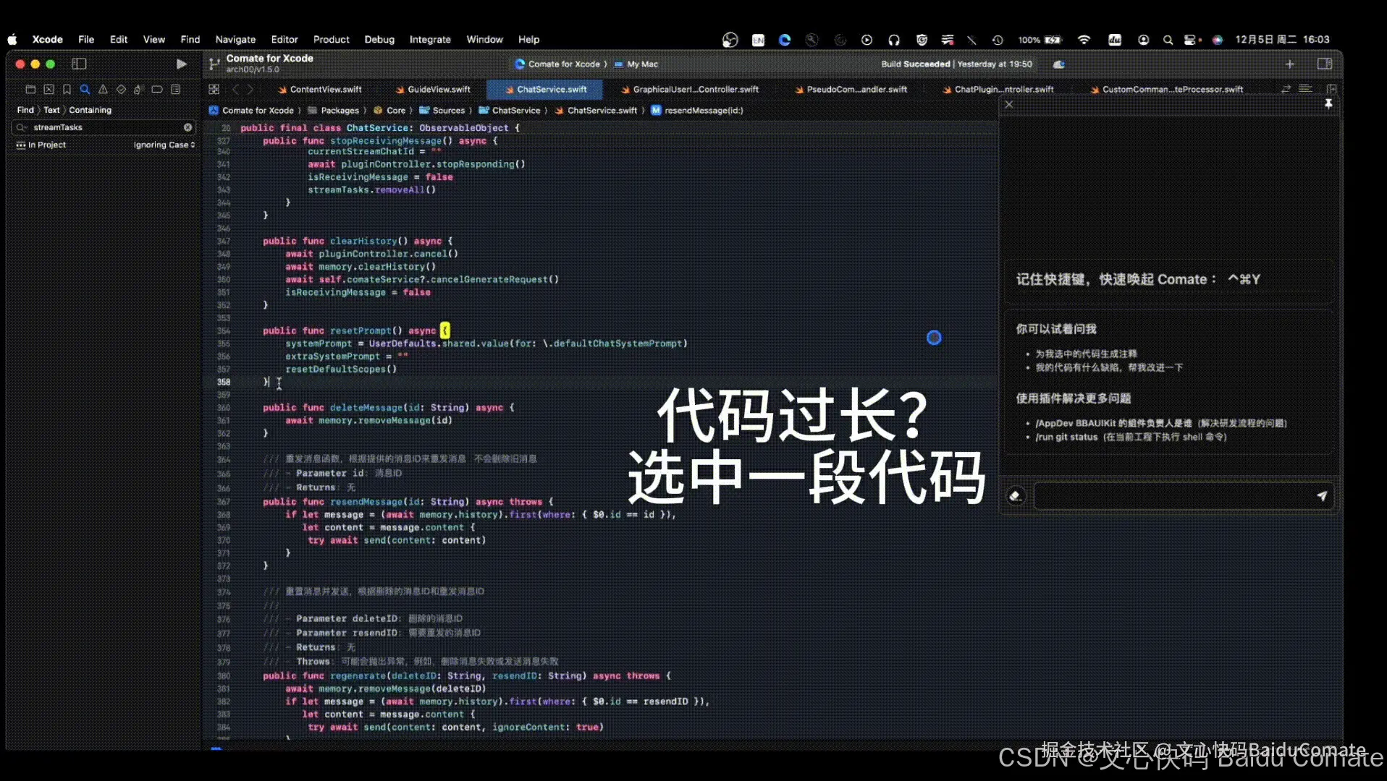Viewport: 1387px width, 781px height.
Task: Click line number 358 in gutter
Action: [x=224, y=383]
